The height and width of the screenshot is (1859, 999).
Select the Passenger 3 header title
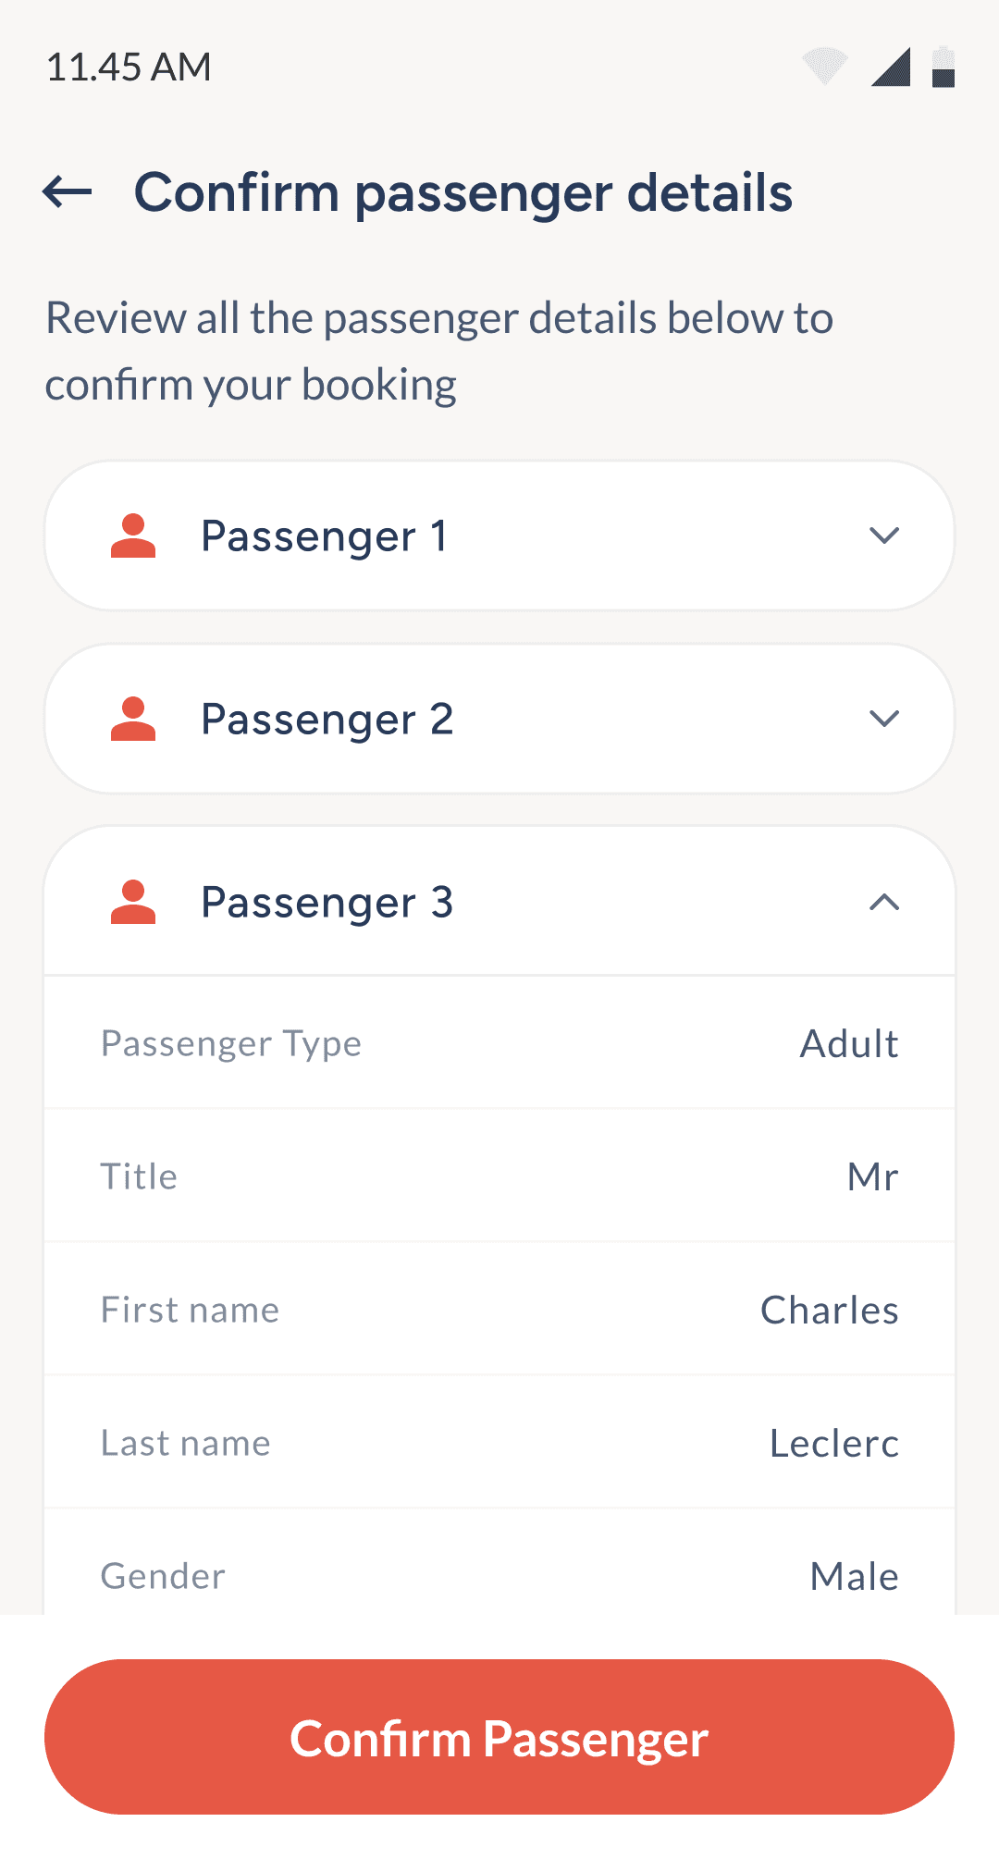[x=327, y=903]
